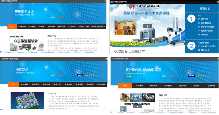Open 教学资源 tab on 三维造型设计 page
Image resolution: width=219 pixels, height=115 pixels.
[x=32, y=26]
